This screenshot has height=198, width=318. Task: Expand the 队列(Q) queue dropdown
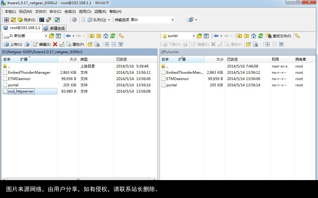pos(109,20)
